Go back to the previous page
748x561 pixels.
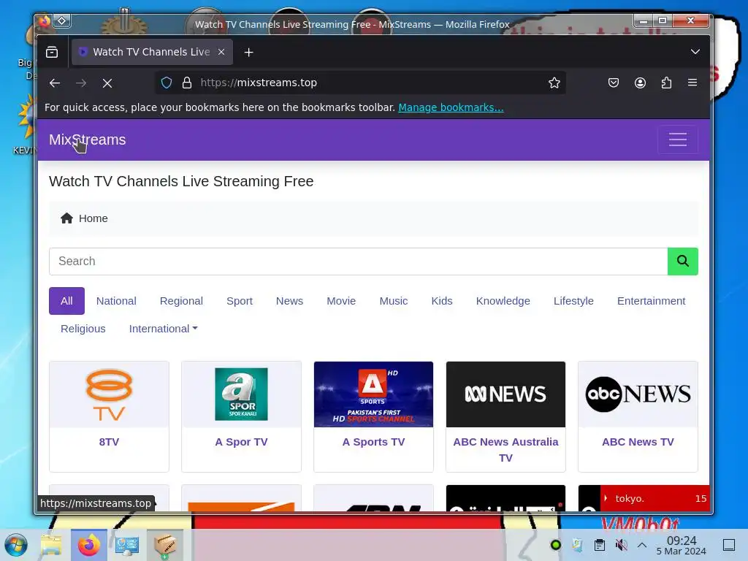55,83
